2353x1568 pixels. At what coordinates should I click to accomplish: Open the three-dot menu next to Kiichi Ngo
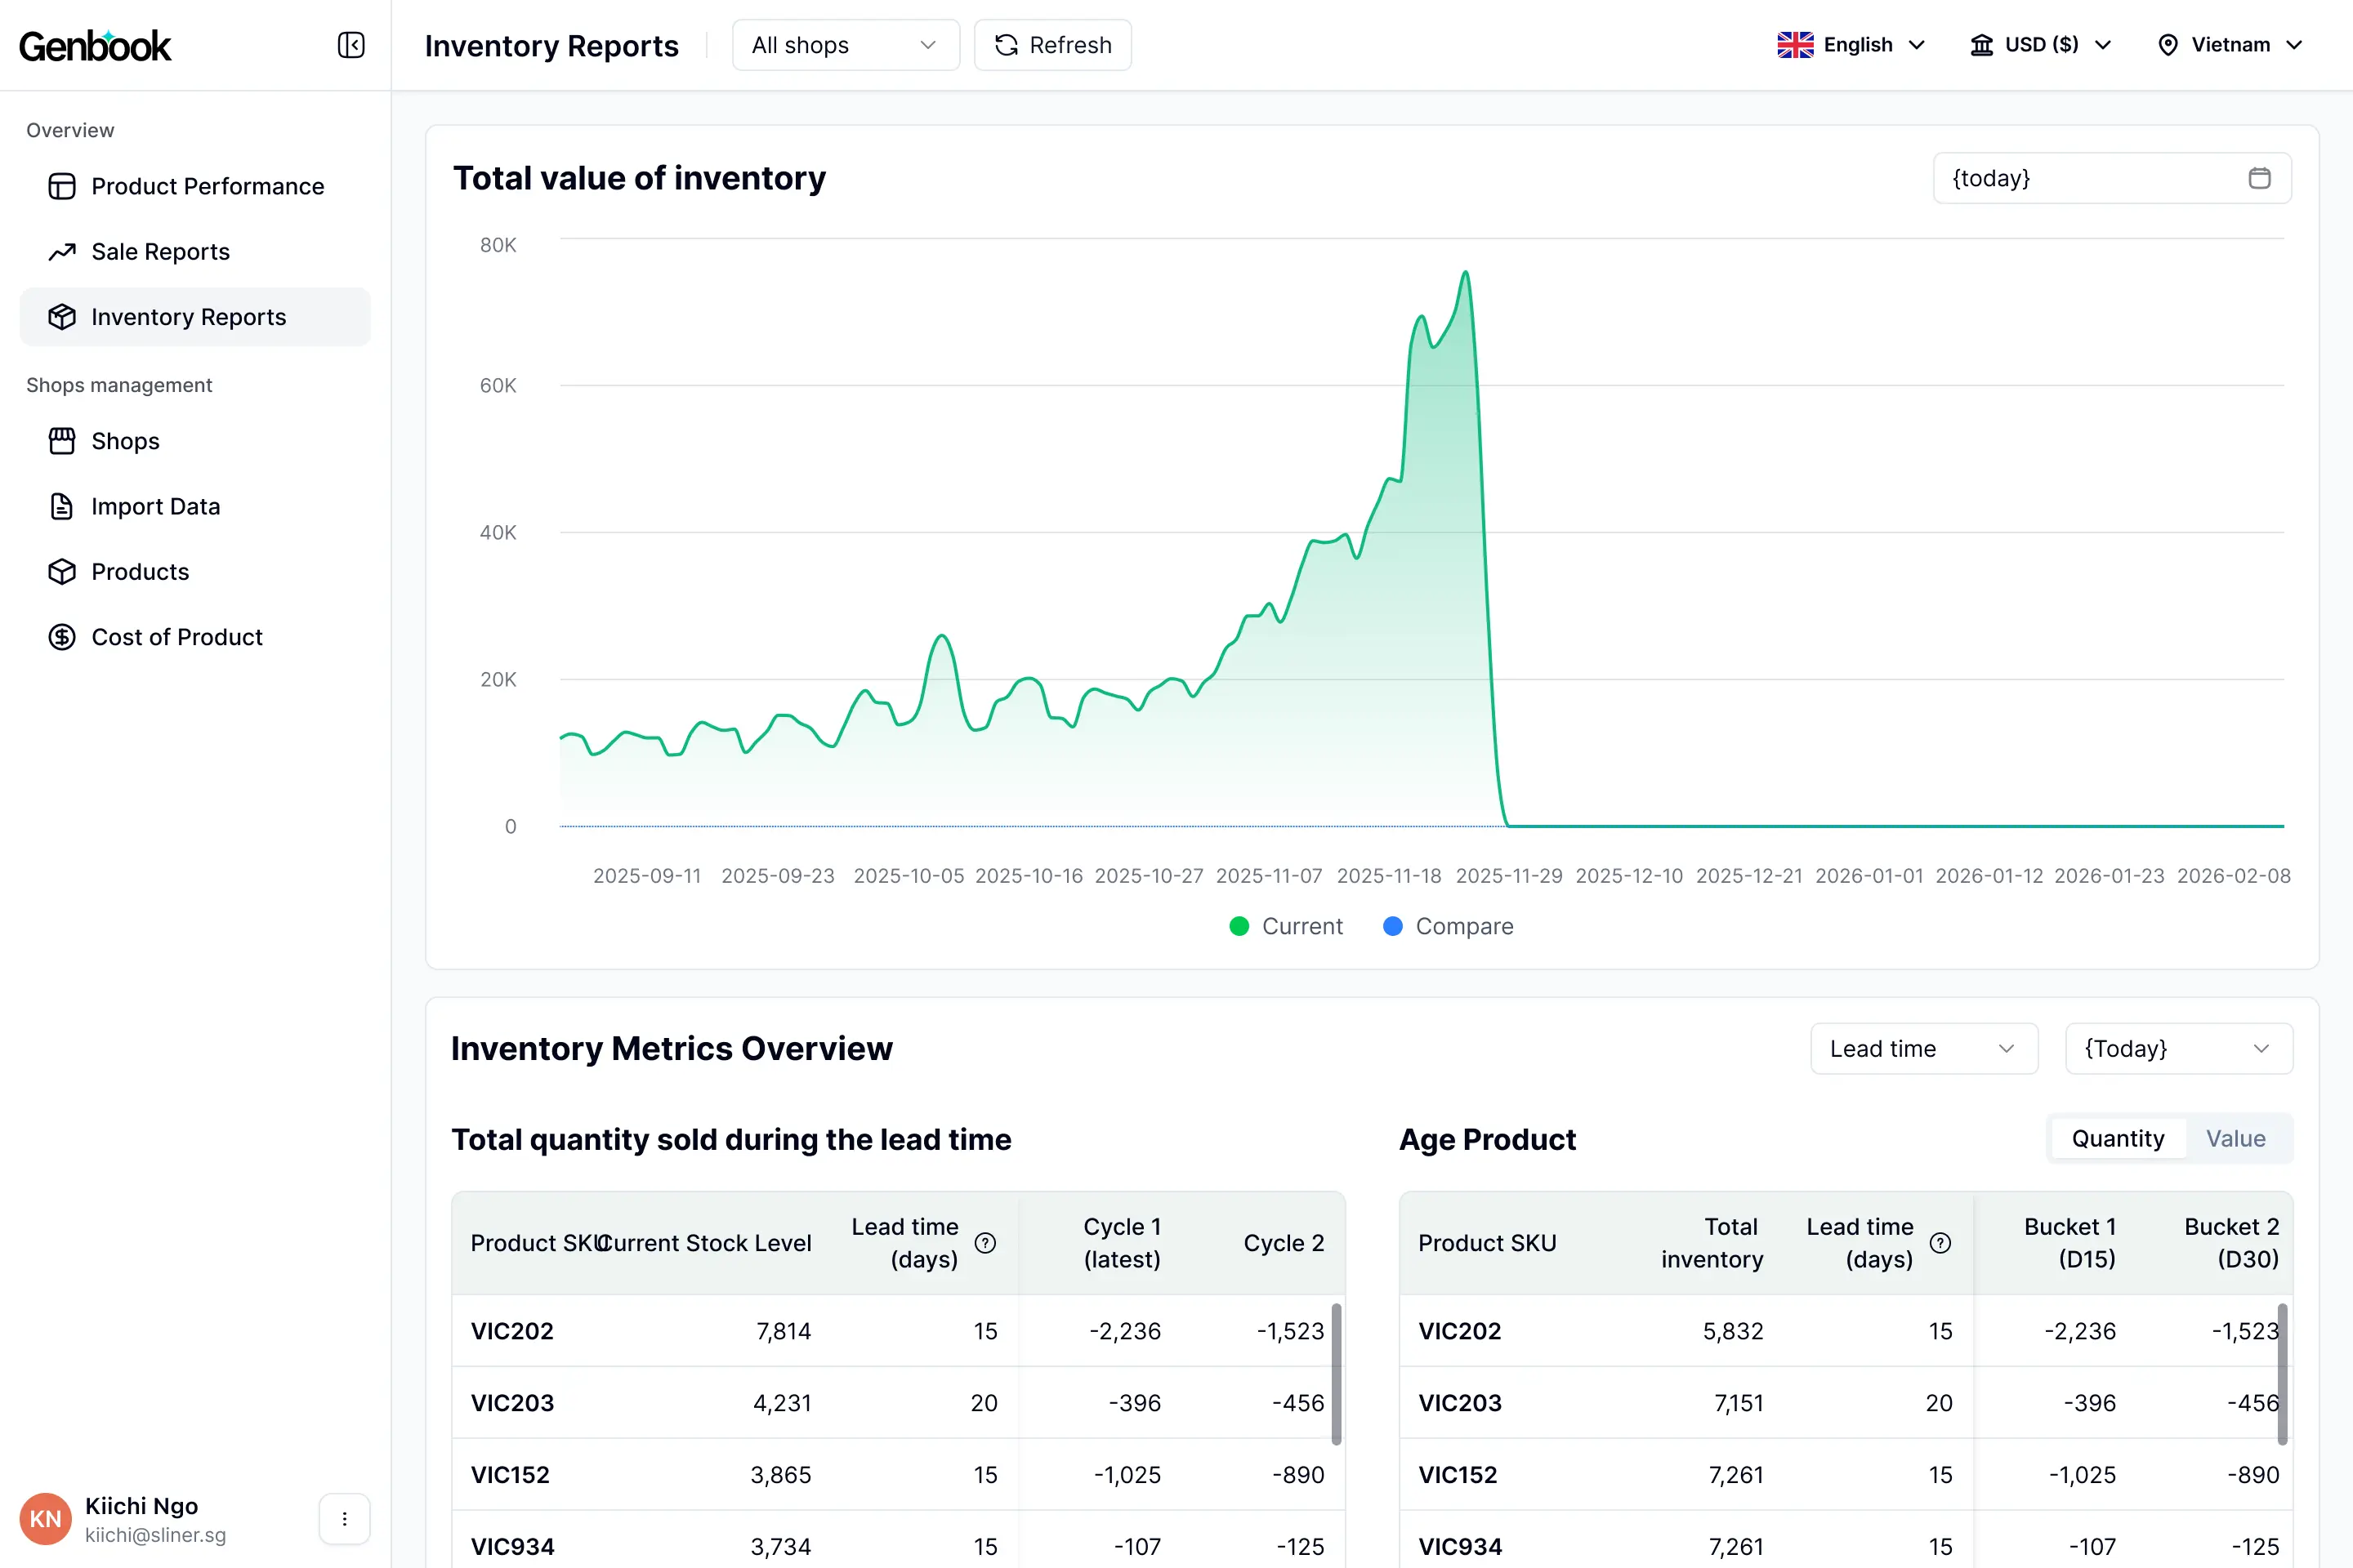point(344,1518)
